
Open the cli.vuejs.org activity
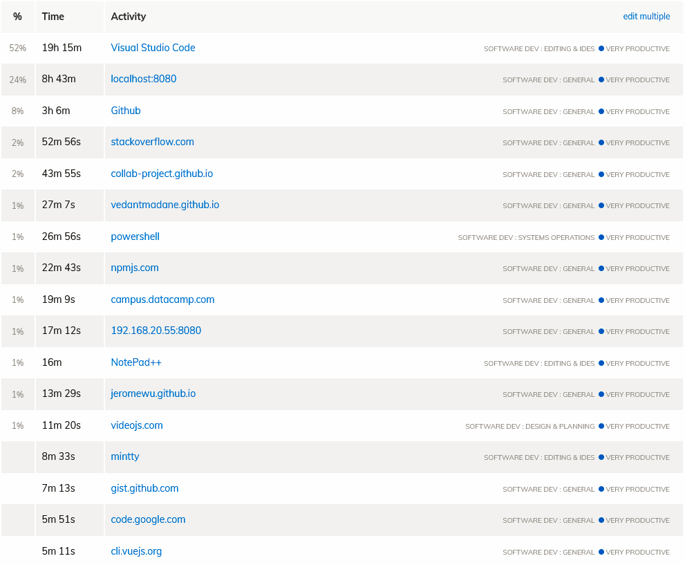[136, 551]
